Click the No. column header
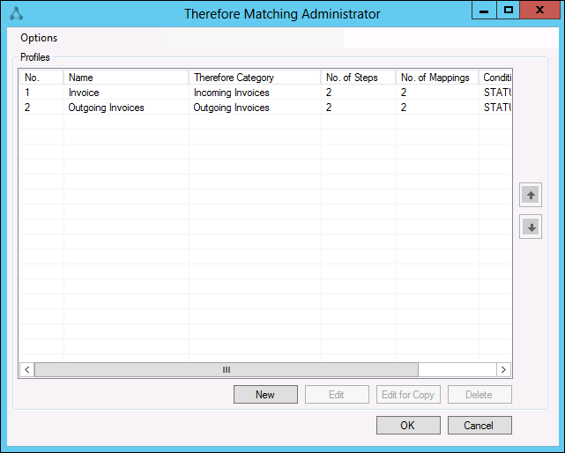This screenshot has height=453, width=565. click(x=41, y=78)
